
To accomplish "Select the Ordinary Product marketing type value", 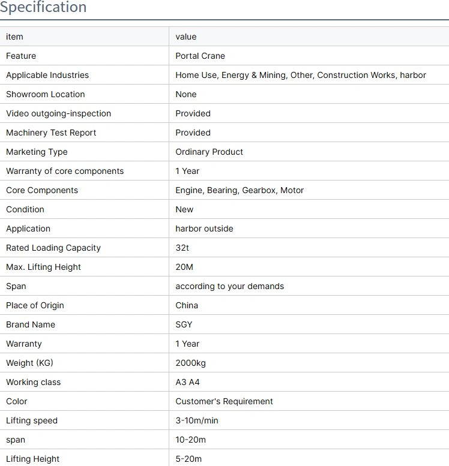I will click(x=209, y=152).
